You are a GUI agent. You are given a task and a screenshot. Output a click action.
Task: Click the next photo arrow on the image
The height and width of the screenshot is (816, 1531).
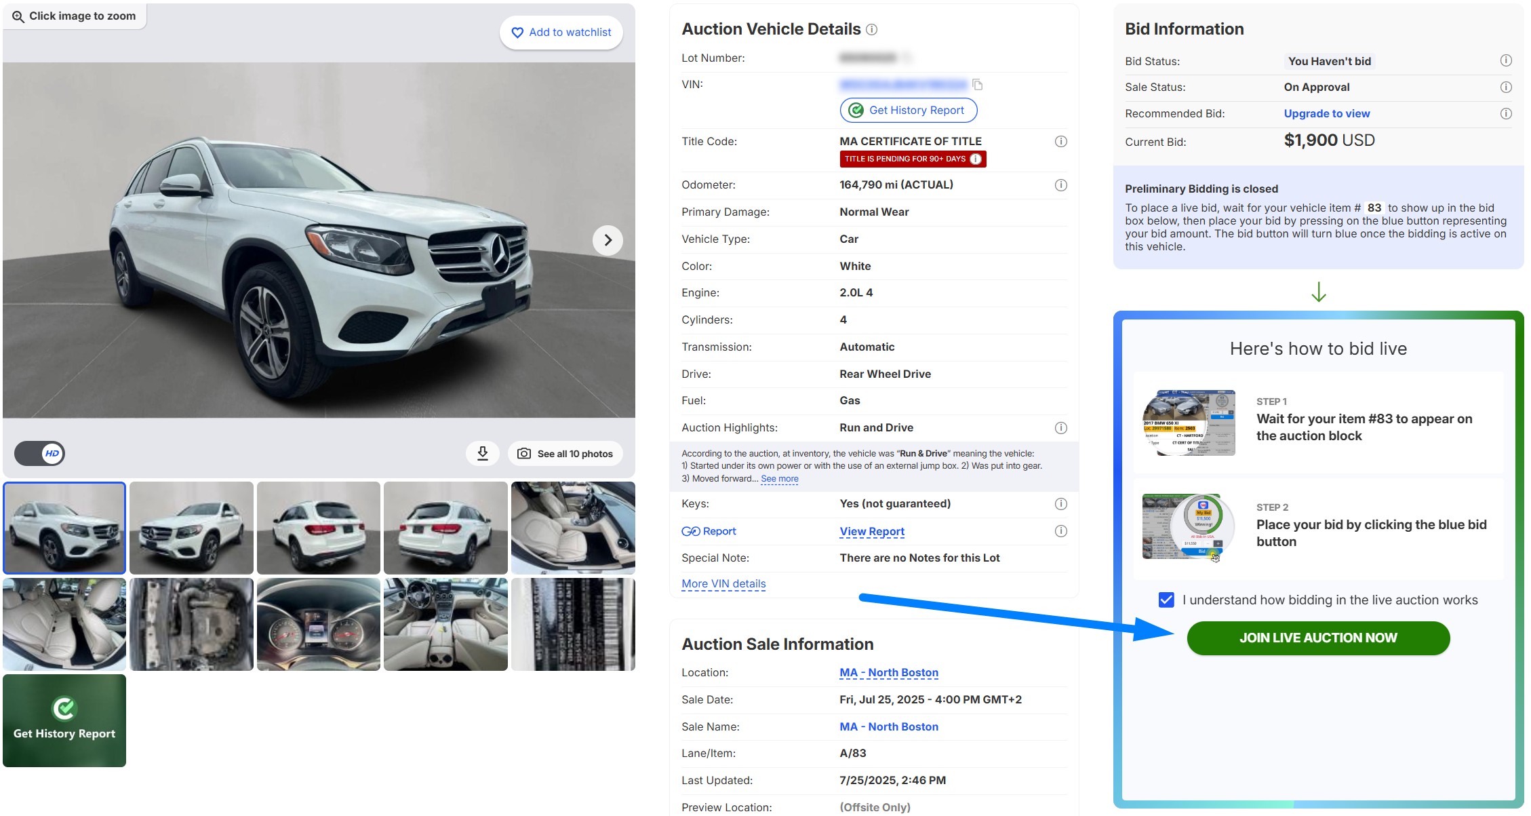pyautogui.click(x=608, y=239)
